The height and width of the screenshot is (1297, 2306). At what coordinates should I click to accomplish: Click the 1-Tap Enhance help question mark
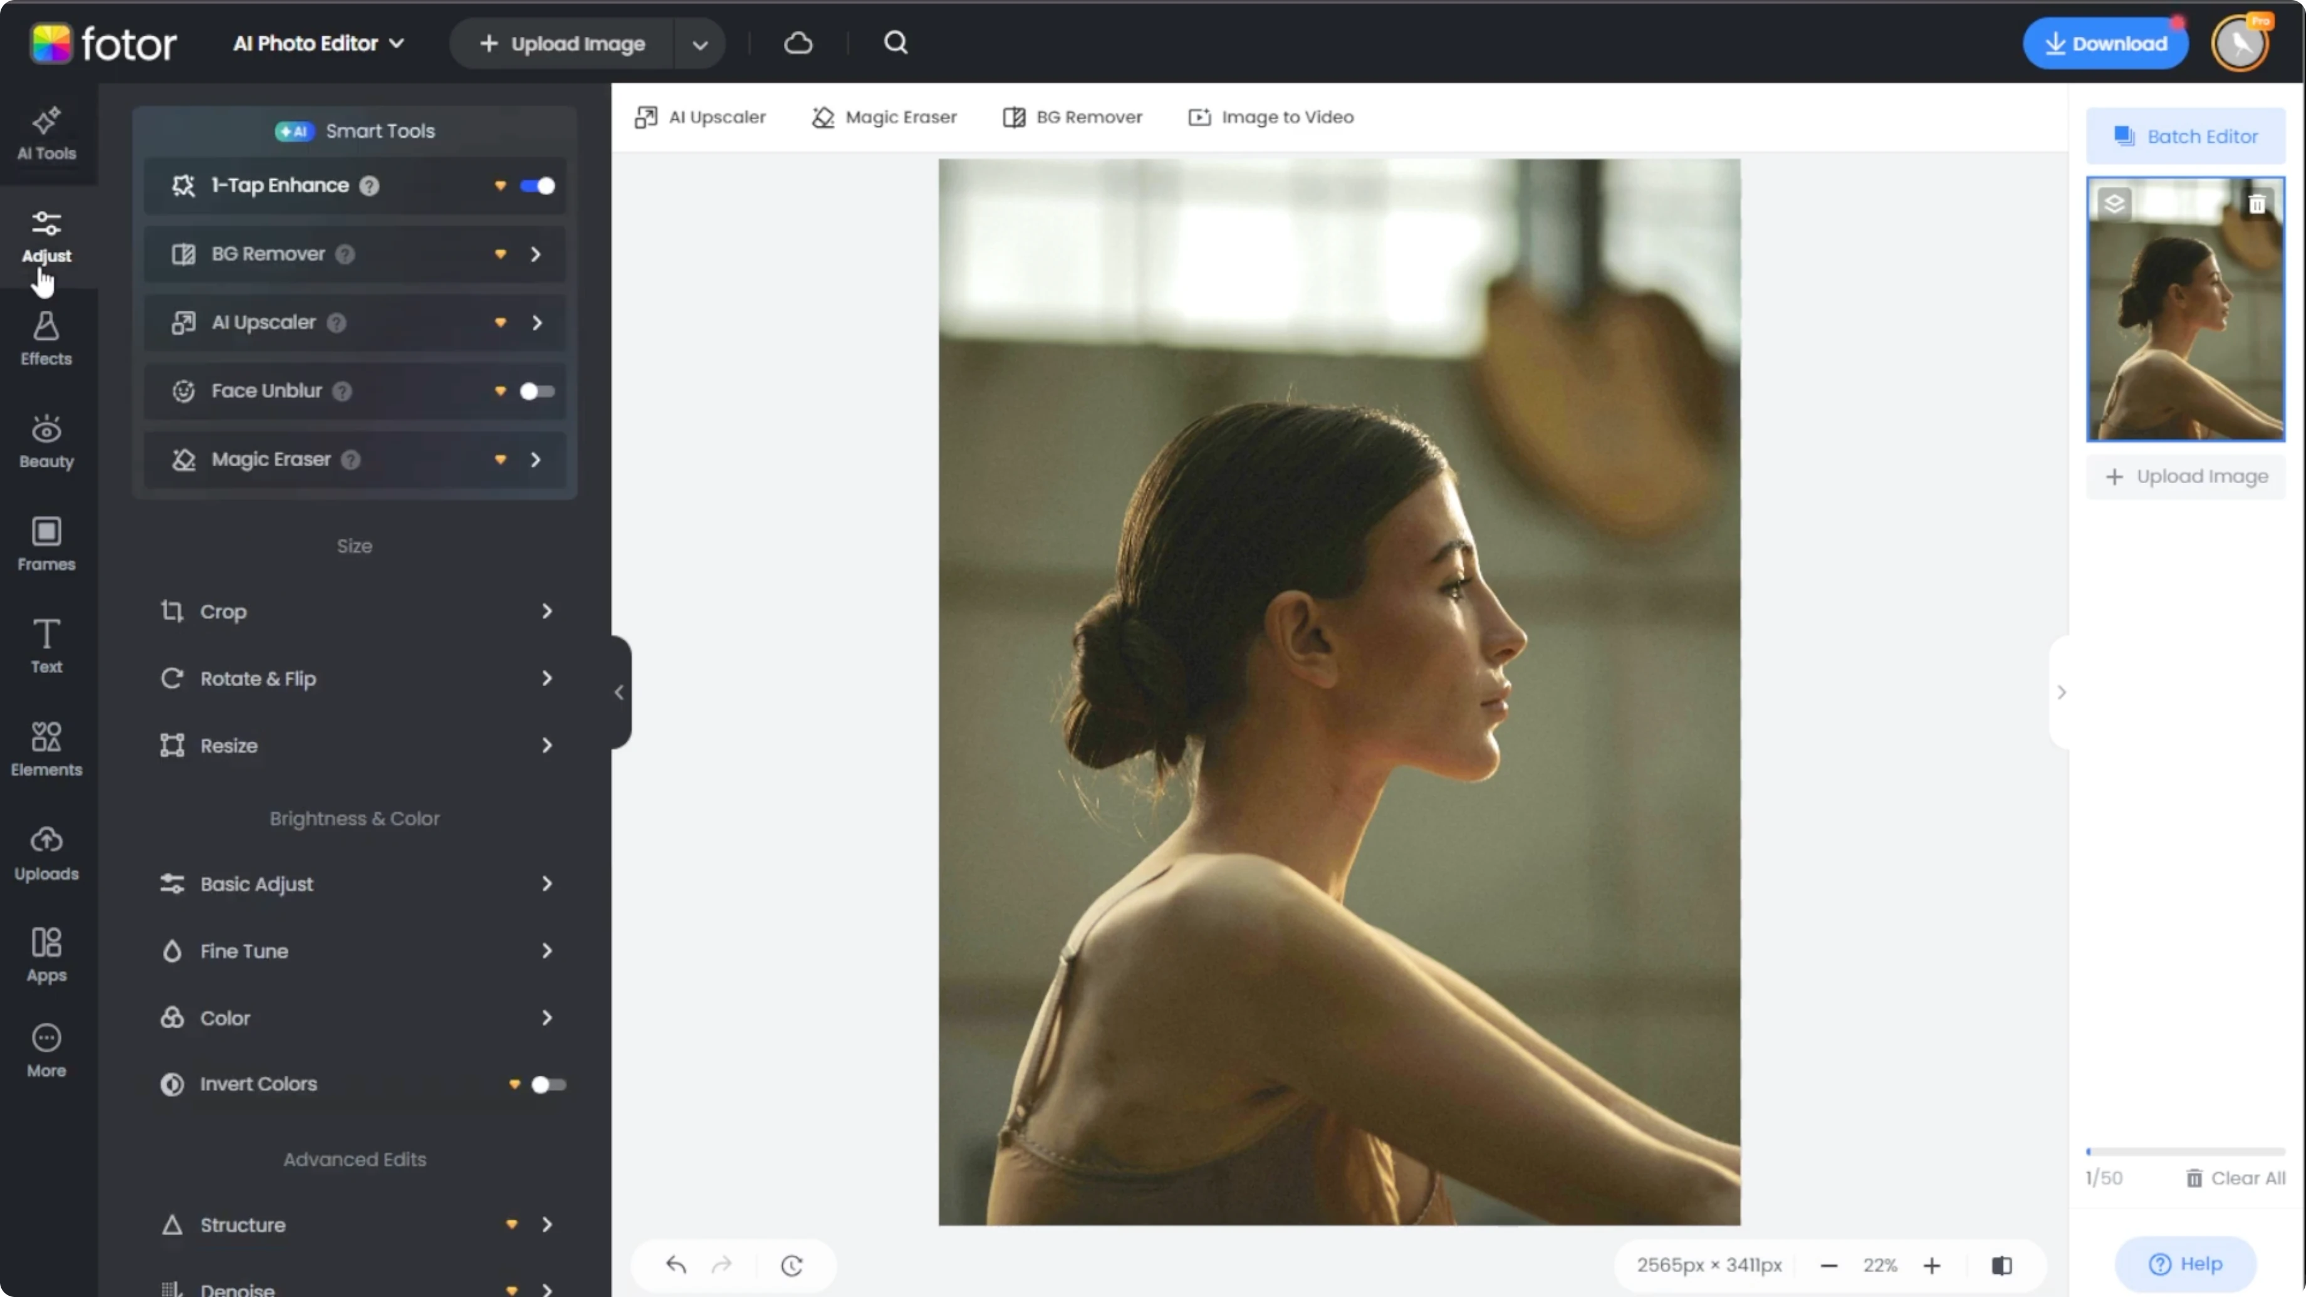pos(369,185)
